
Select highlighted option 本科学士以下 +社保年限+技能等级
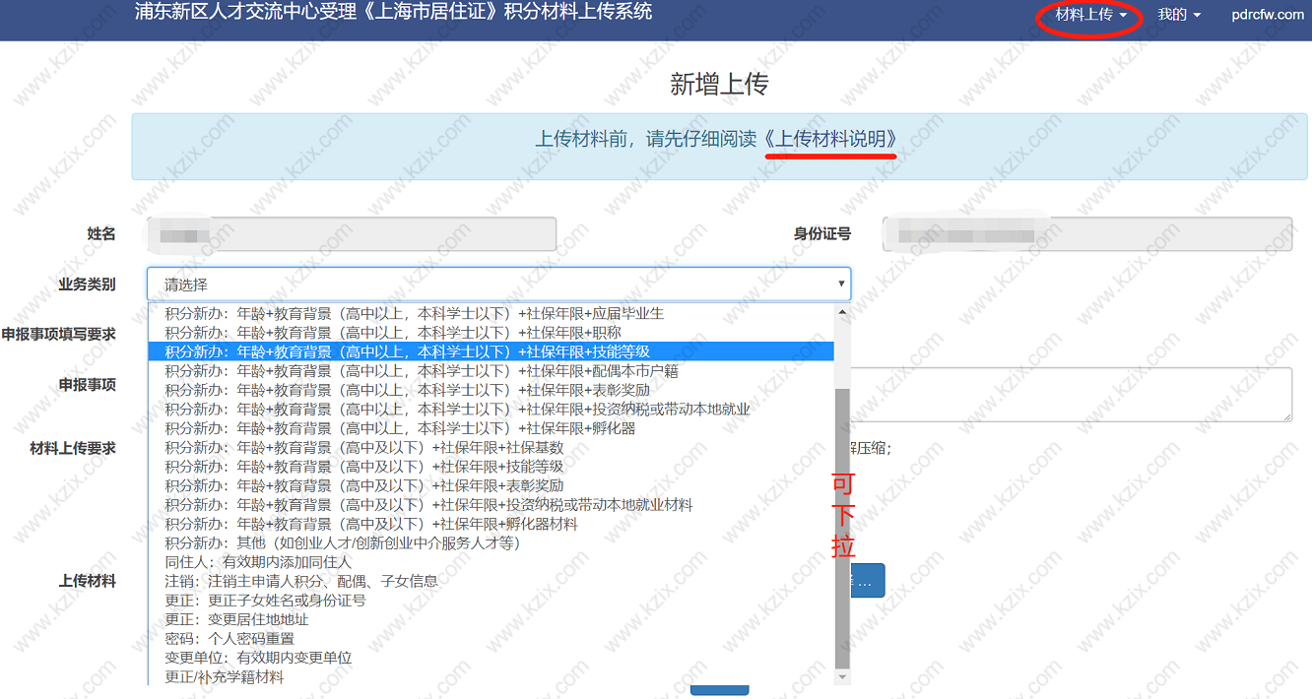491,351
